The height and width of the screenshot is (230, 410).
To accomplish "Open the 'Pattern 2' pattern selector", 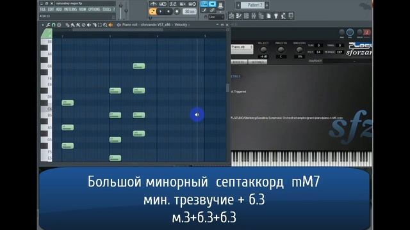I will (x=252, y=5).
